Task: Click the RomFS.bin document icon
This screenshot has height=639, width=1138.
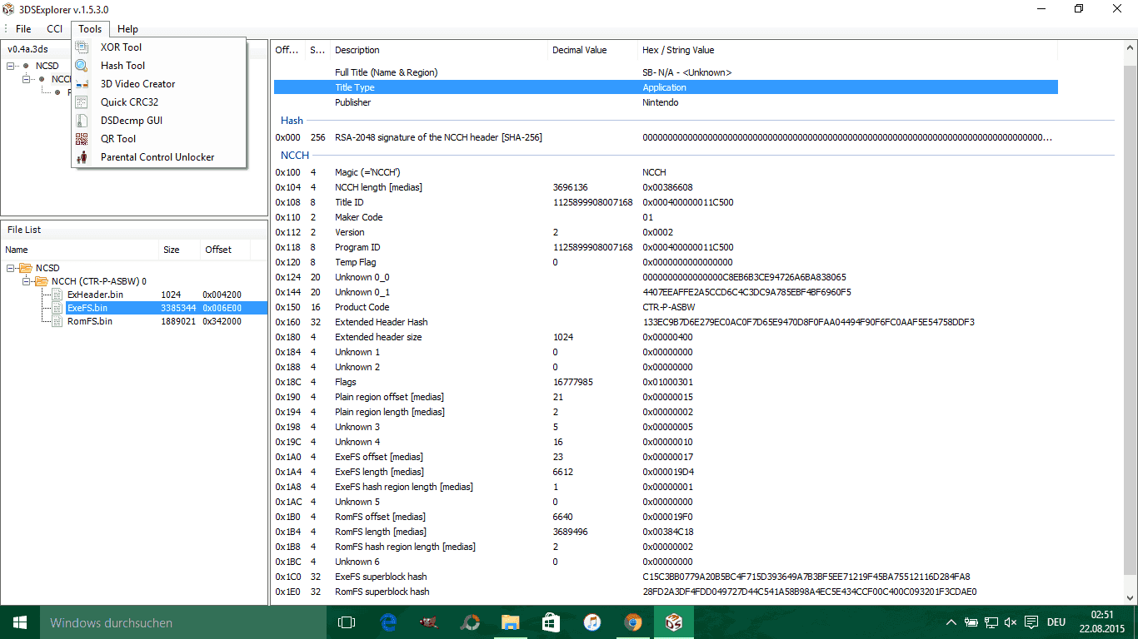Action: (x=57, y=321)
